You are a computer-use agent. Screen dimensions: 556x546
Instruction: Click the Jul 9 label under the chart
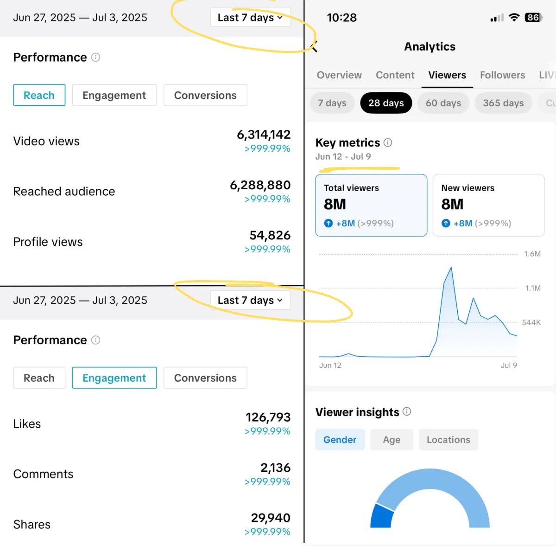click(x=509, y=365)
